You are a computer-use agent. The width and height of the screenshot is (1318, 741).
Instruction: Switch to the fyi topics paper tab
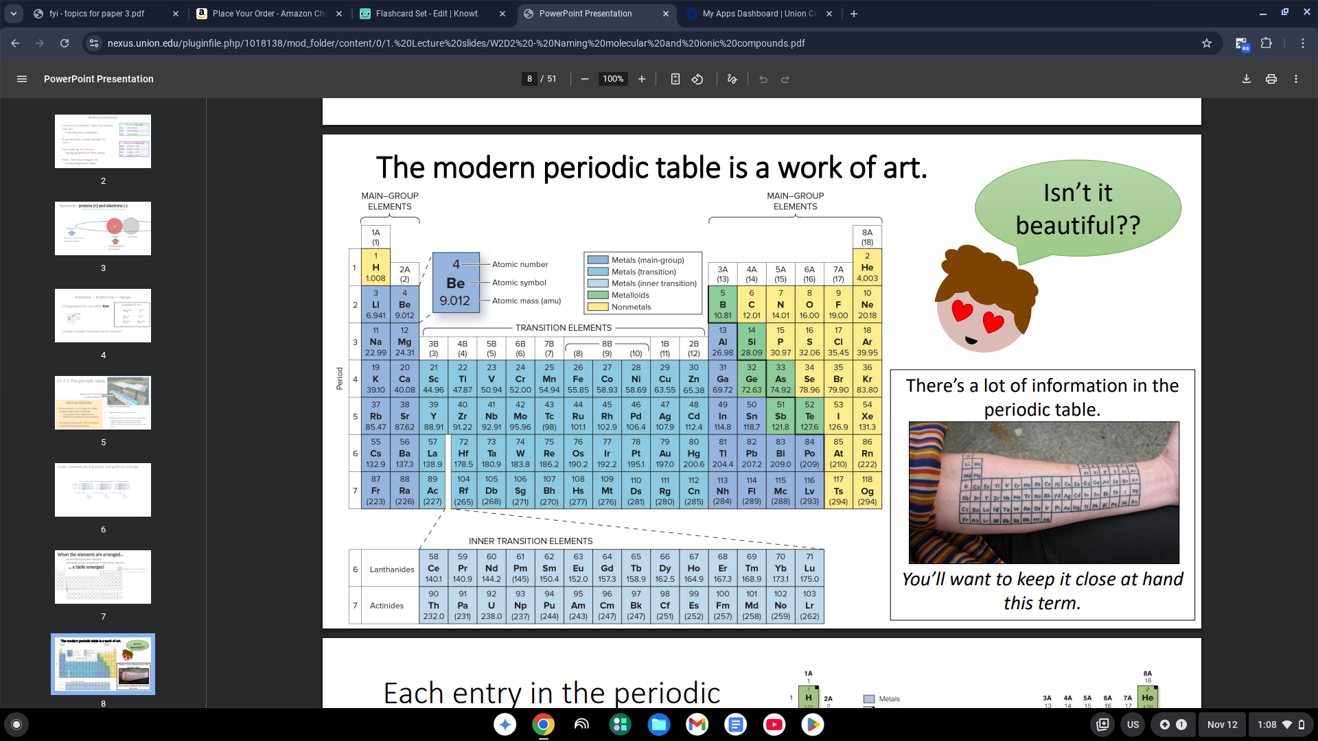[x=97, y=14]
